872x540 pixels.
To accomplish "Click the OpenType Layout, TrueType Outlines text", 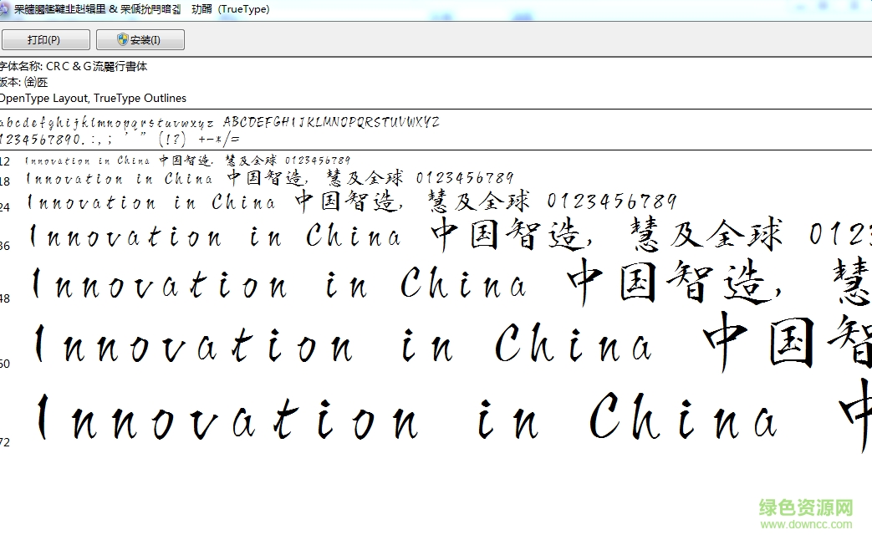I will pos(93,99).
